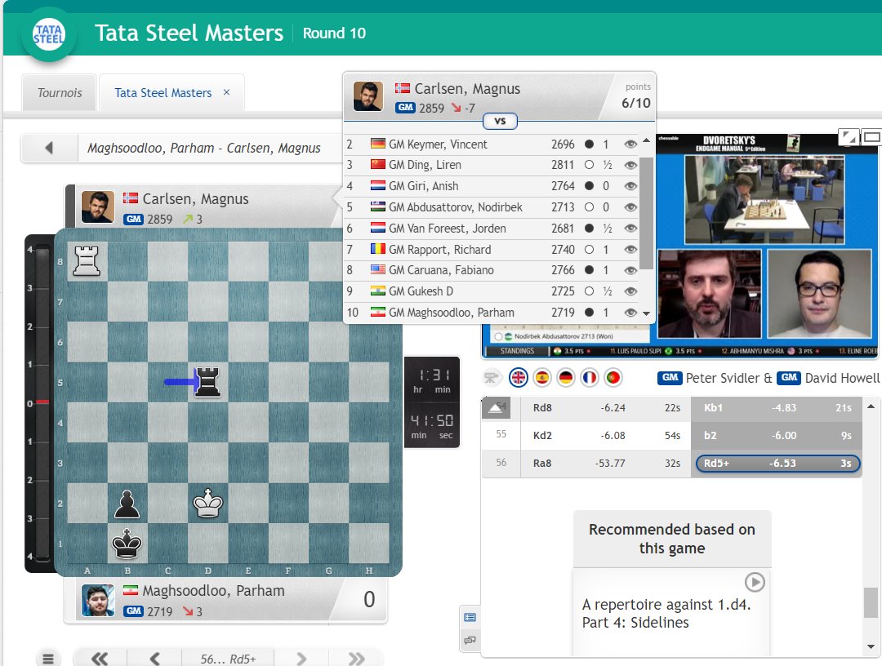The height and width of the screenshot is (666, 882).
Task: Select English commentary flag
Action: [x=518, y=378]
